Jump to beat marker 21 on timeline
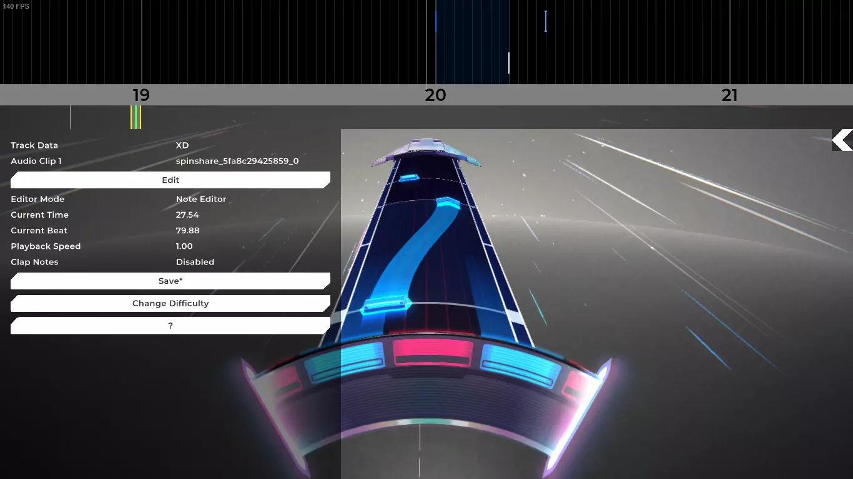Image resolution: width=853 pixels, height=479 pixels. coord(729,95)
